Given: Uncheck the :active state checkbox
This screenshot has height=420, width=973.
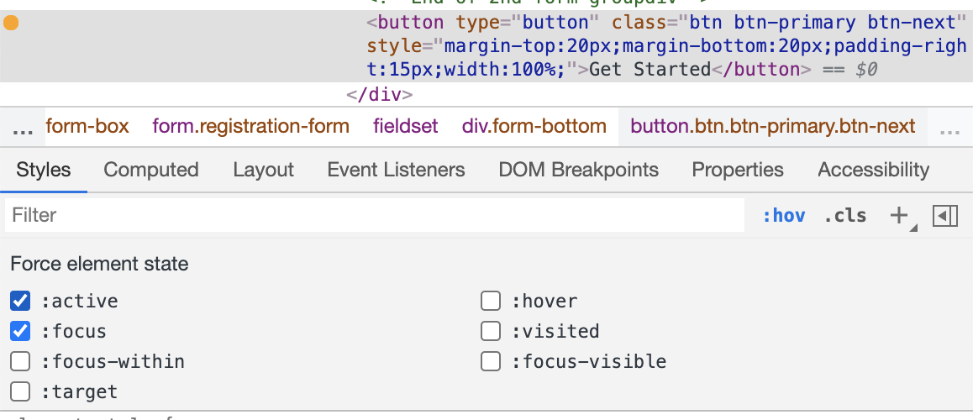Looking at the screenshot, I should pyautogui.click(x=20, y=301).
